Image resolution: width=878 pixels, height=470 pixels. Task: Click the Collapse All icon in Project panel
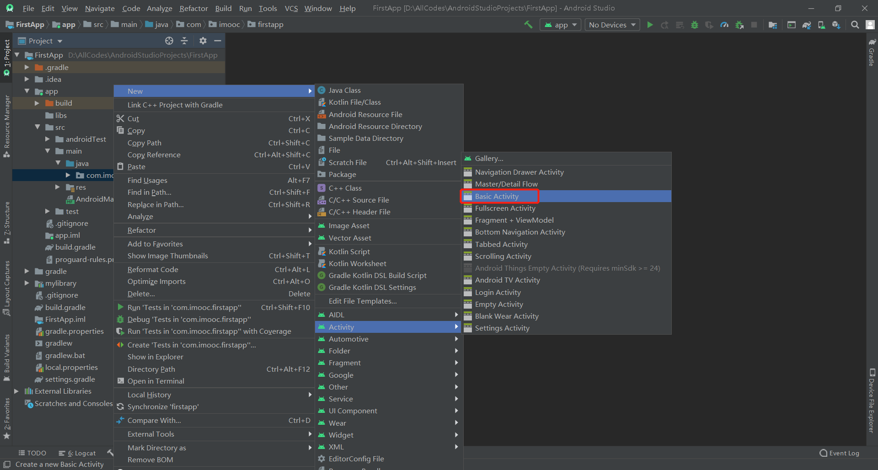[184, 41]
